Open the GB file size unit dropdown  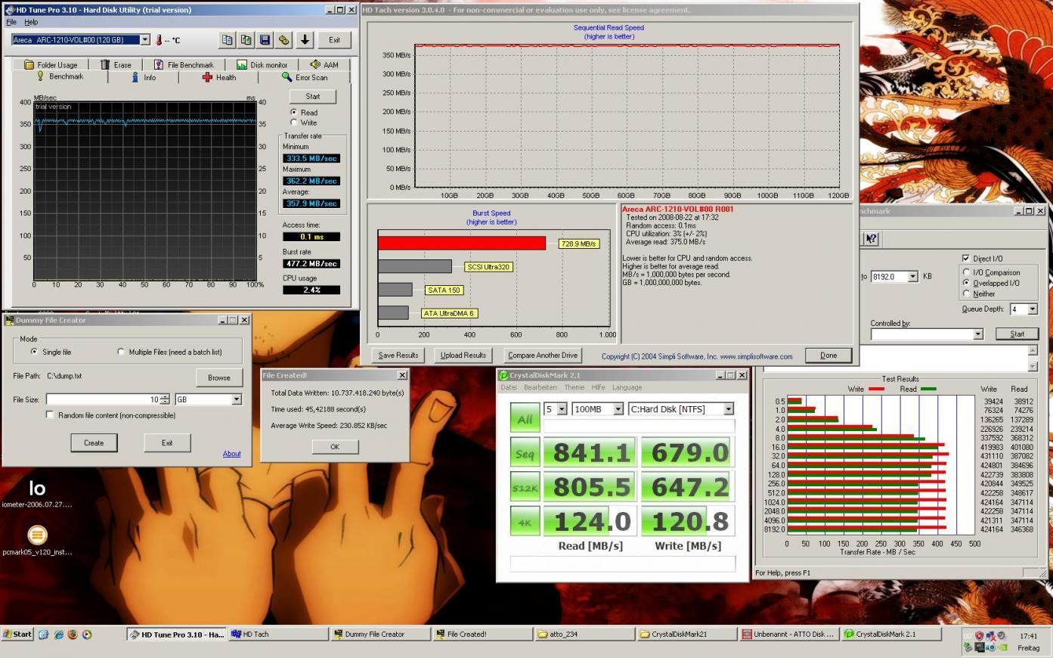236,399
